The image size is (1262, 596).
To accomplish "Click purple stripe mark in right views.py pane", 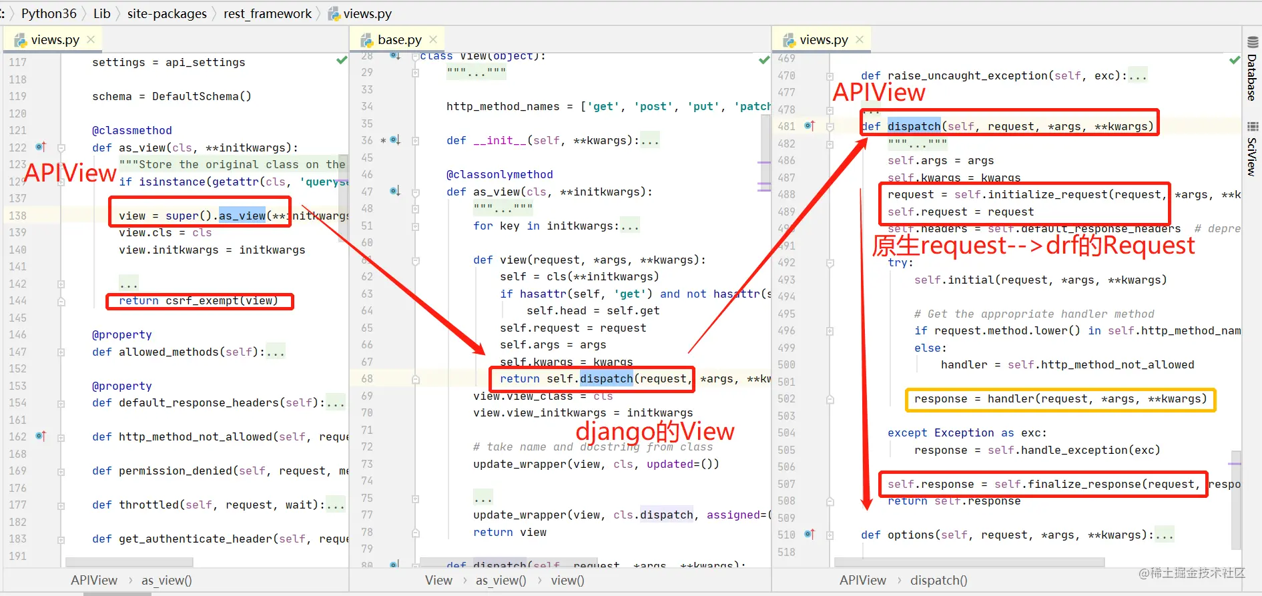I will pos(1235,463).
